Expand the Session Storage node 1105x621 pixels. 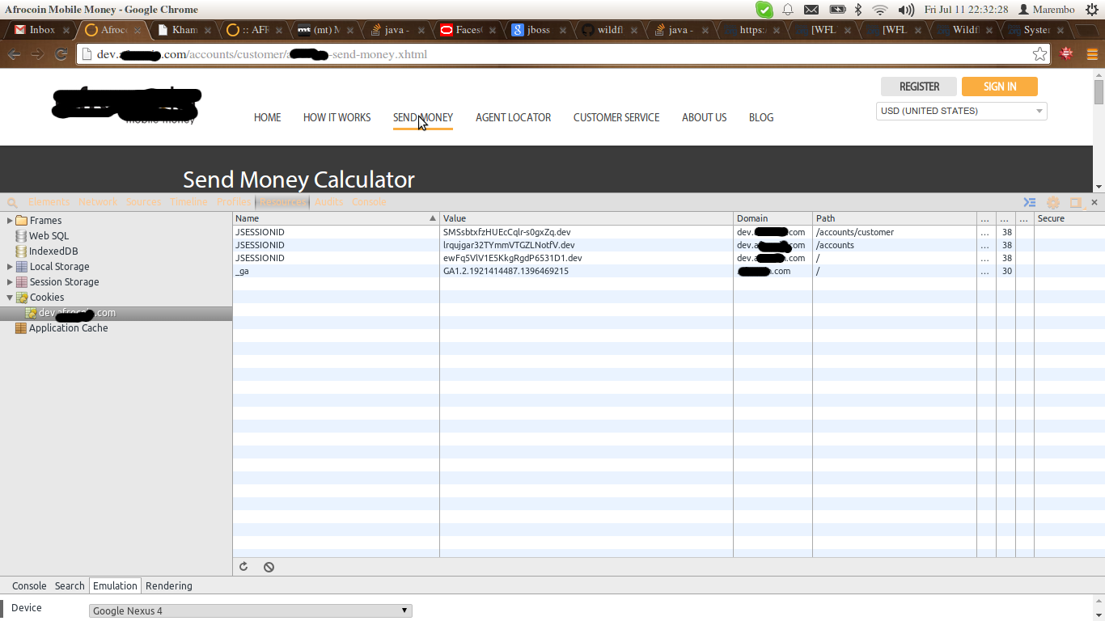tap(10, 282)
